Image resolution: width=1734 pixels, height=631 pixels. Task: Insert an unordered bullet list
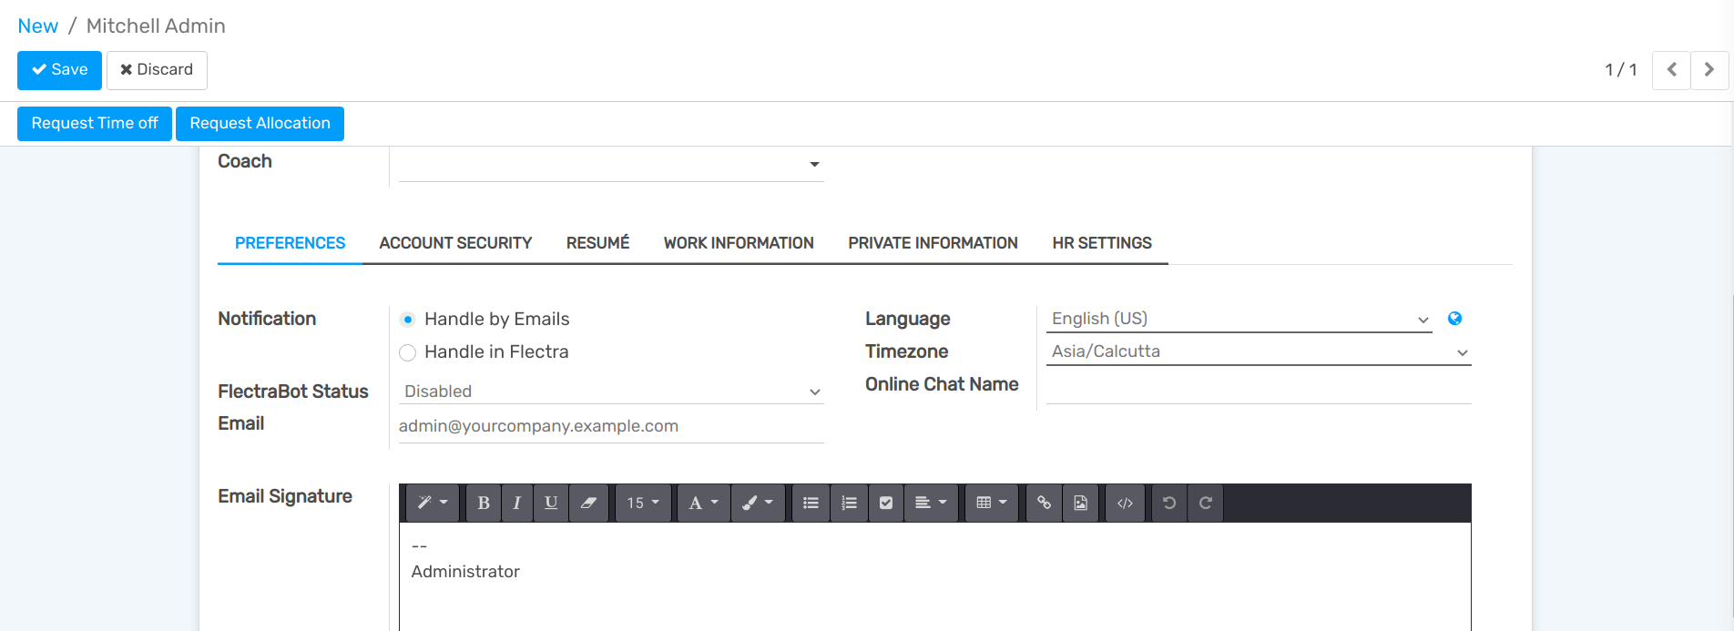(x=811, y=503)
